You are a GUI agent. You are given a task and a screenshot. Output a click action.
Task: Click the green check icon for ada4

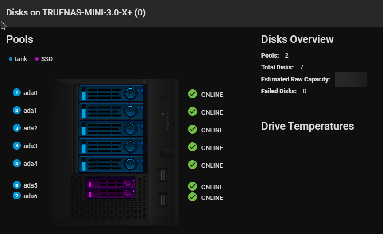tap(193, 165)
